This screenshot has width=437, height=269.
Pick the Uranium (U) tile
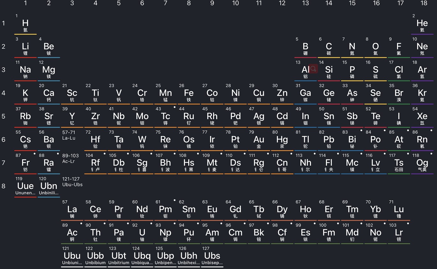click(142, 234)
